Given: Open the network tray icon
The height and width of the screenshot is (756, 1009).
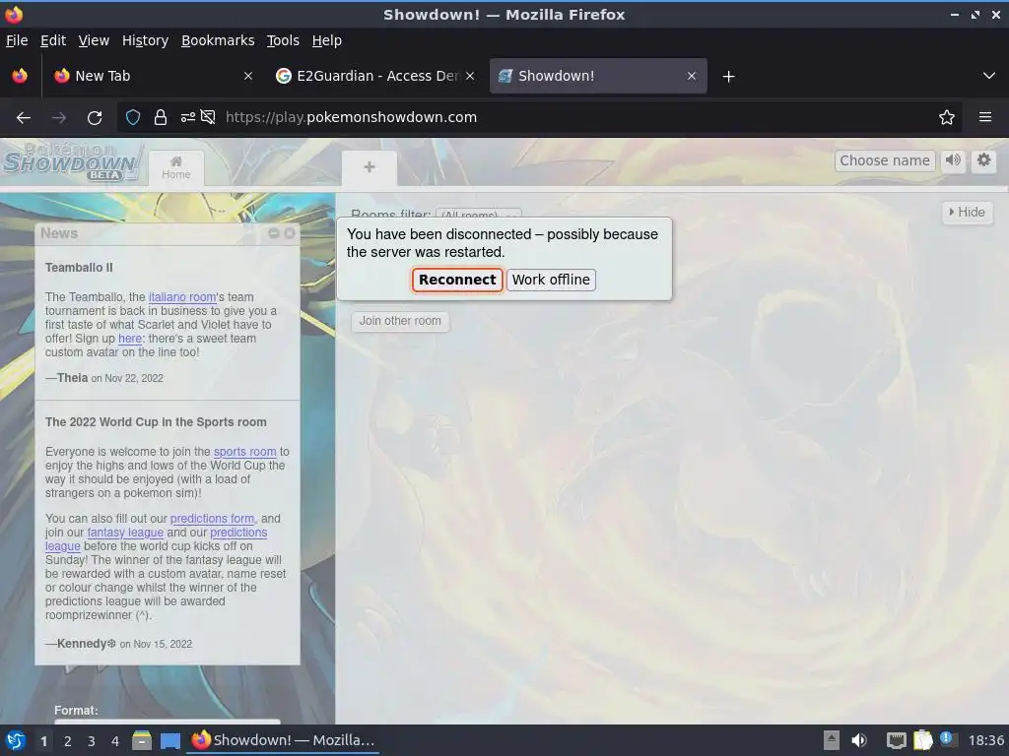Looking at the screenshot, I should coord(896,740).
